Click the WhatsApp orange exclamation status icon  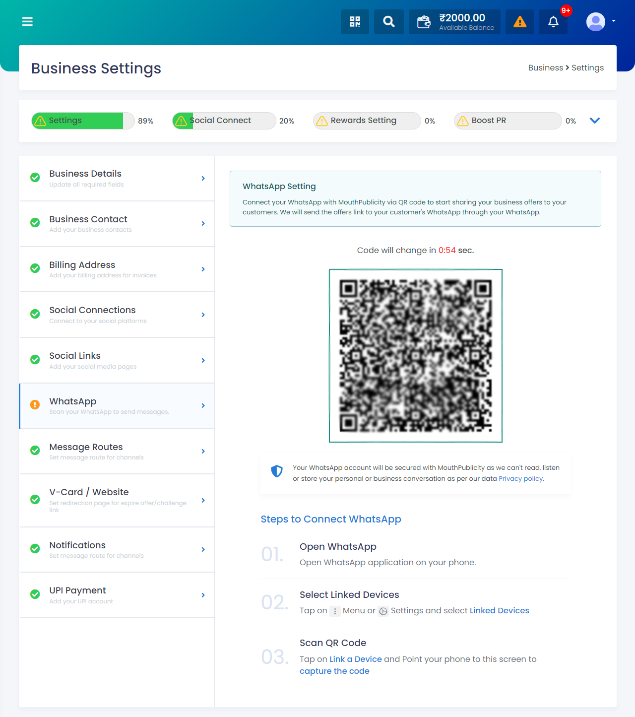click(35, 405)
